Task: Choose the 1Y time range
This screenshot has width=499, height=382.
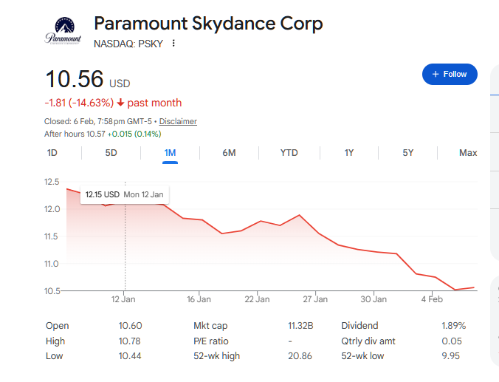Action: (349, 153)
